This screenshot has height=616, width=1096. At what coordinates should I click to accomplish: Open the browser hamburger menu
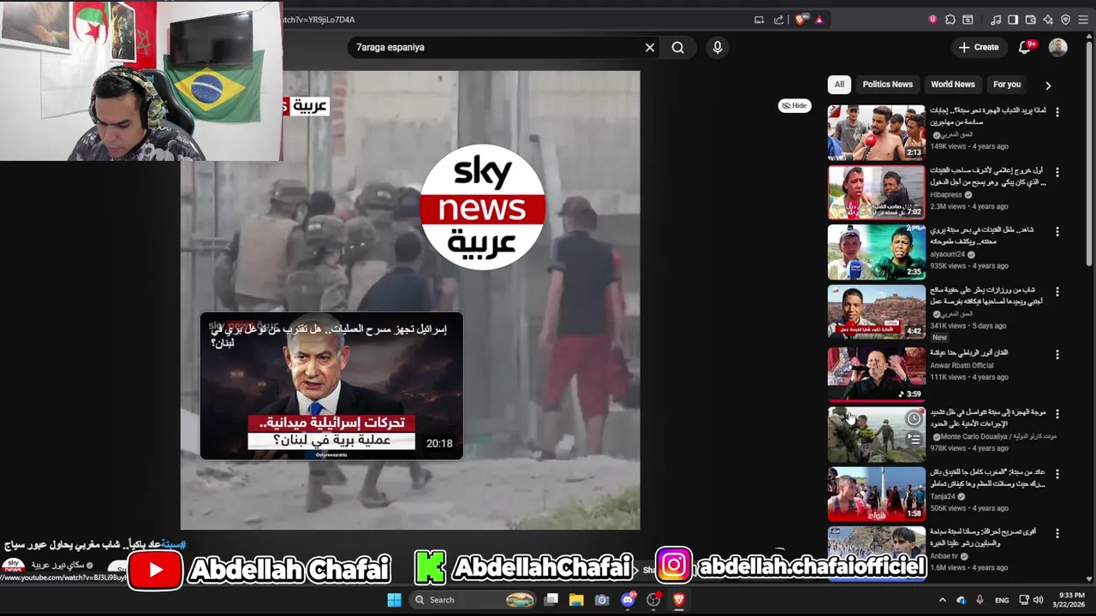click(x=1083, y=20)
